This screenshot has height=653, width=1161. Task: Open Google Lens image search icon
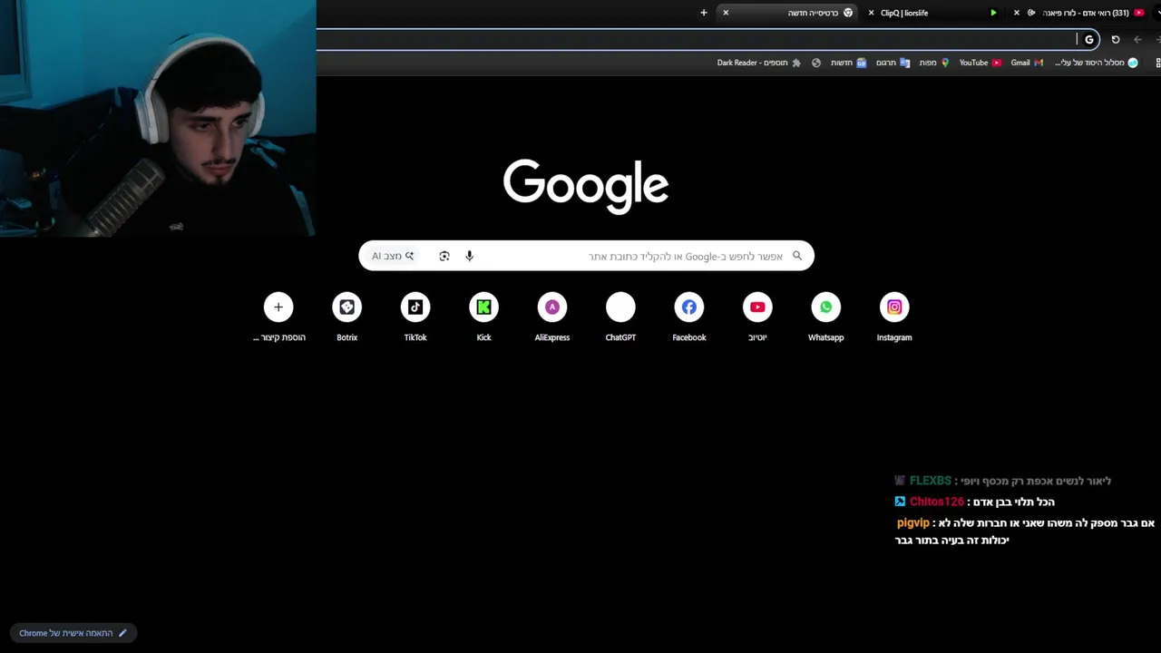444,256
